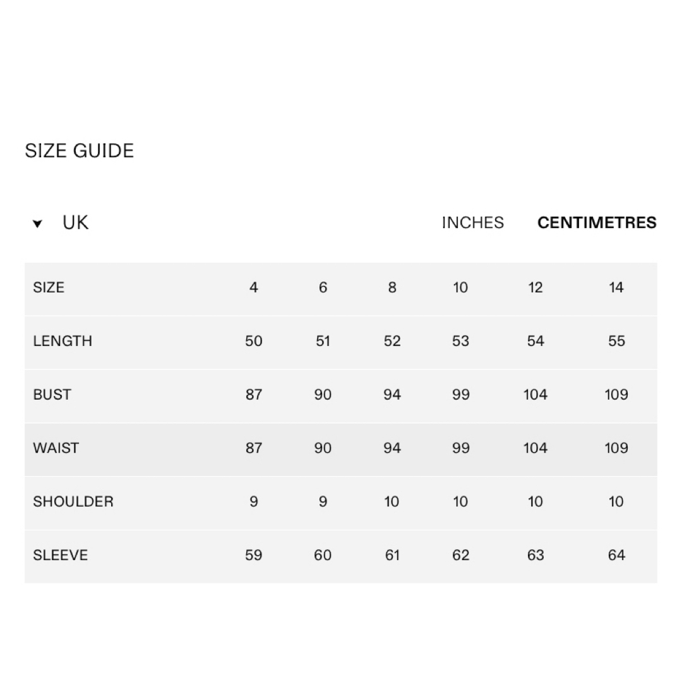Click length value 53 for size 10
The image size is (682, 682).
(x=460, y=341)
